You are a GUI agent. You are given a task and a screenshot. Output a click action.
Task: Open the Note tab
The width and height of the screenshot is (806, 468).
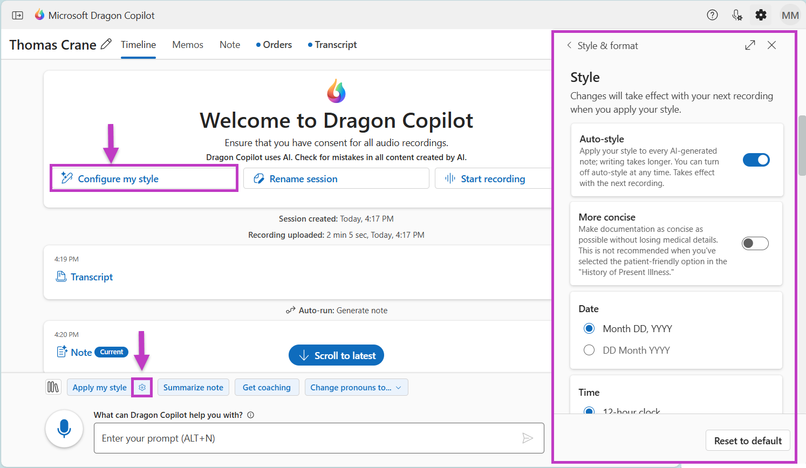(x=230, y=45)
